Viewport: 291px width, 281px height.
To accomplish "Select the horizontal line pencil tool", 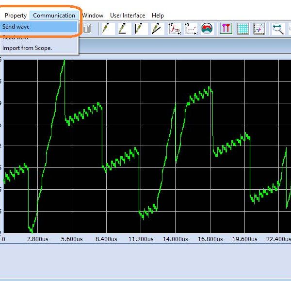I will (x=123, y=29).
